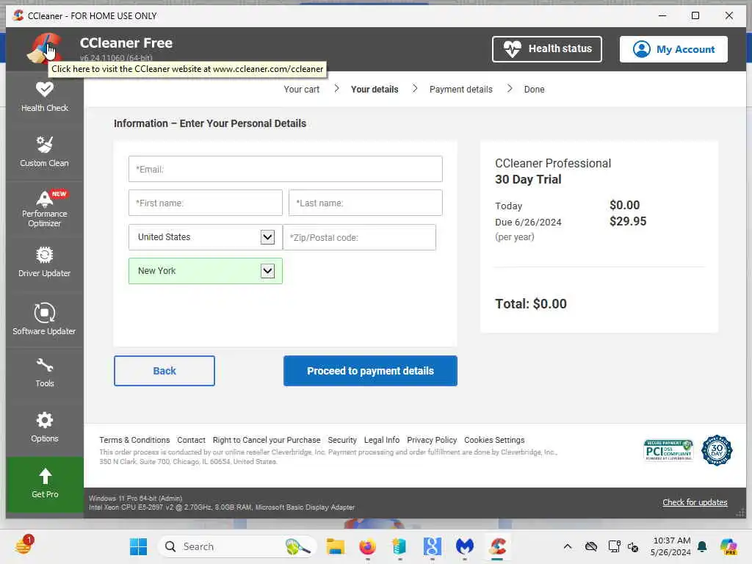This screenshot has height=564, width=752.
Task: Click into the Email field
Action: 286,169
